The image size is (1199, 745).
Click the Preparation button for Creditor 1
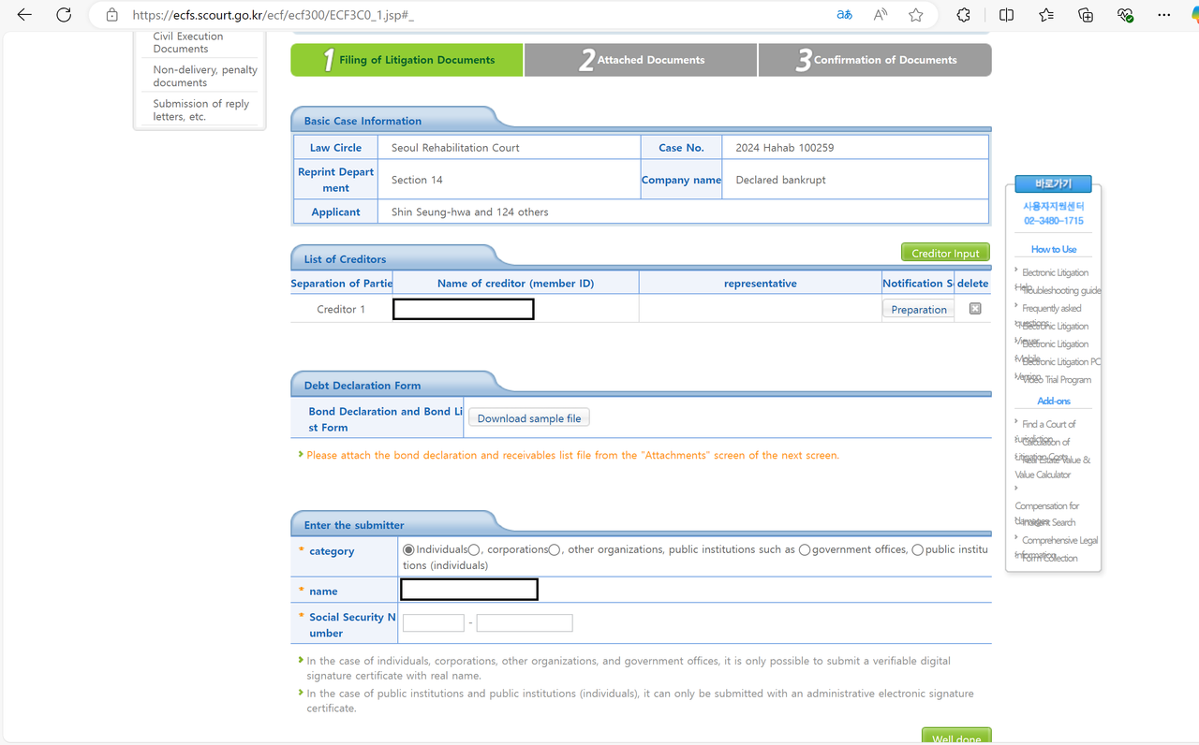coord(919,310)
